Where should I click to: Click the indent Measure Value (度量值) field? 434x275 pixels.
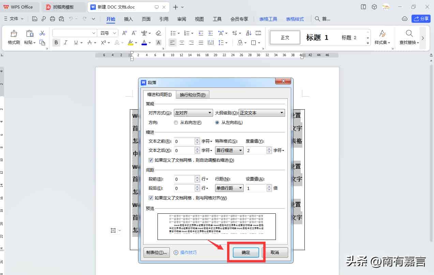tap(256, 150)
